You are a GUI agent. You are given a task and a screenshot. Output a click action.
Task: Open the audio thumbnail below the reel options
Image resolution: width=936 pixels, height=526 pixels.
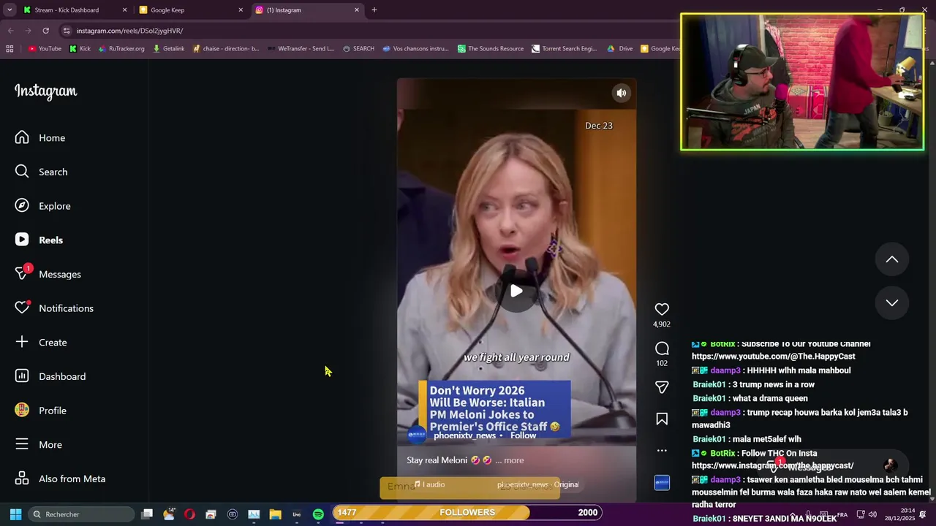[x=662, y=483]
